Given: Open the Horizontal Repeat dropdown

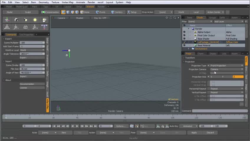Looking at the screenshot, I should coord(226,89).
